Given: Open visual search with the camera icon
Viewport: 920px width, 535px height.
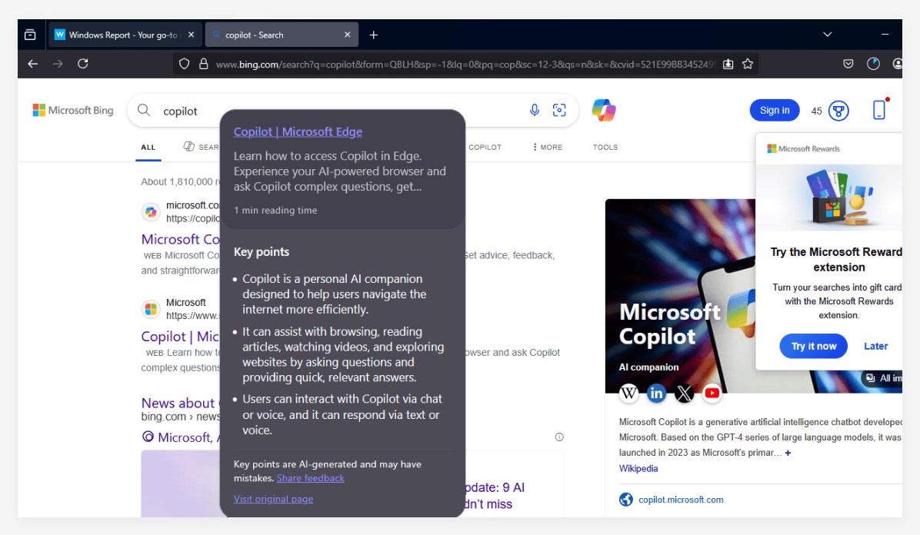Looking at the screenshot, I should click(559, 110).
